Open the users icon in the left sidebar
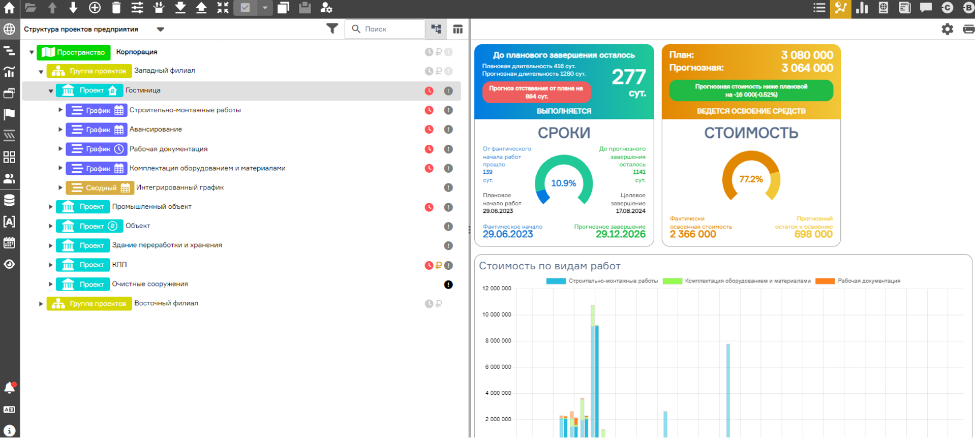Viewport: 975px width, 438px height. pos(9,178)
